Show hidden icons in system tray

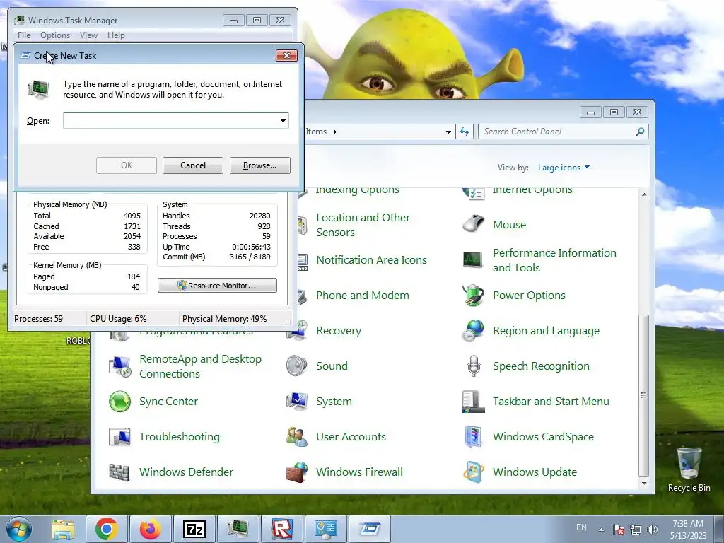coord(601,529)
